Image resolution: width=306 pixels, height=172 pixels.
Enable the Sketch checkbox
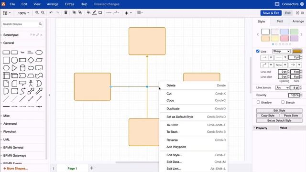[283, 102]
